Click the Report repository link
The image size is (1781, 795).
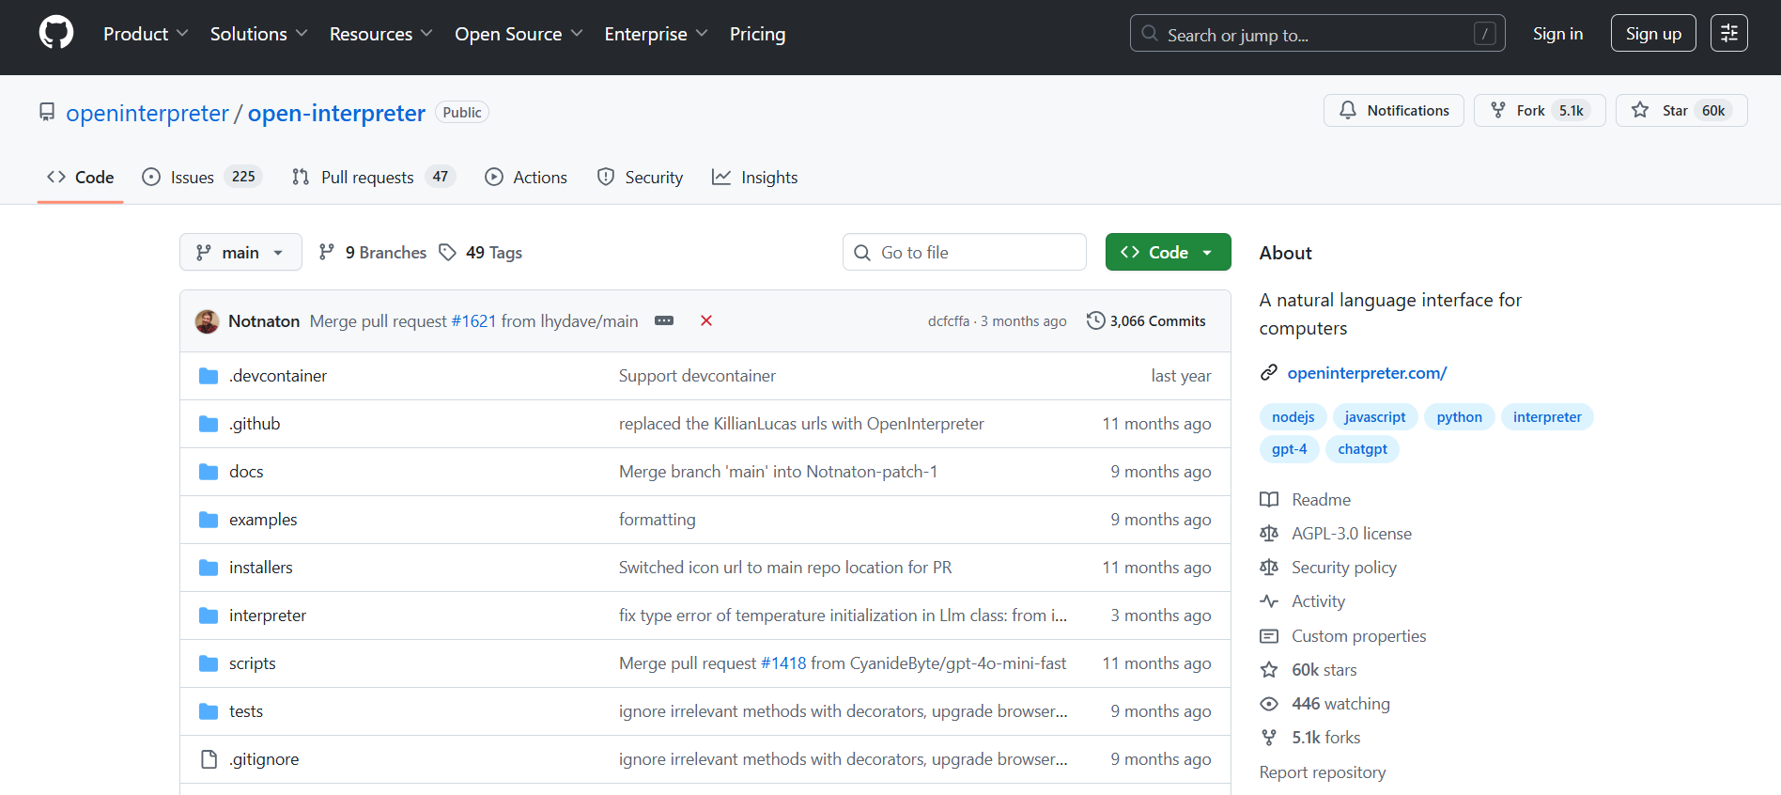click(x=1323, y=772)
